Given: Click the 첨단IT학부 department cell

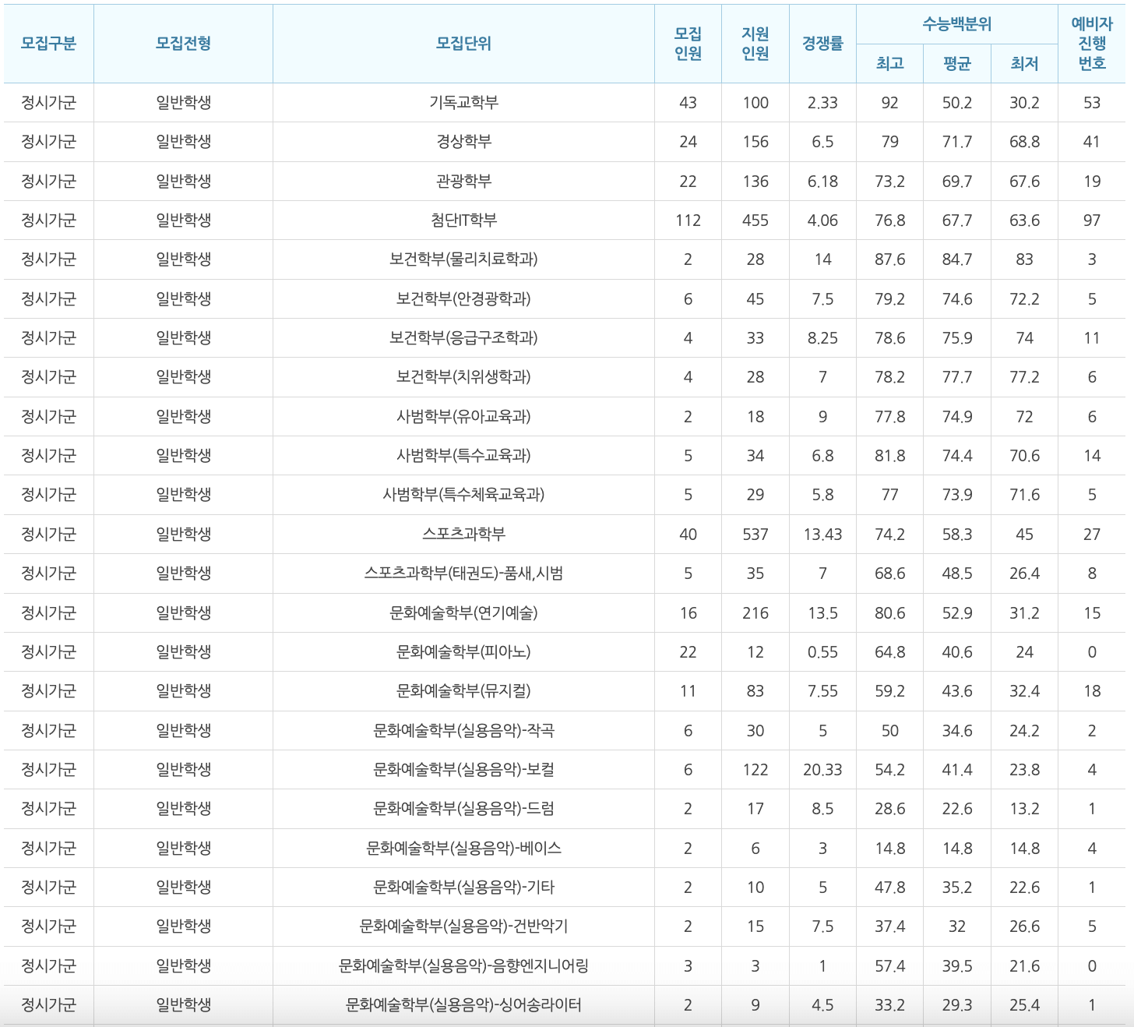Looking at the screenshot, I should tap(463, 220).
